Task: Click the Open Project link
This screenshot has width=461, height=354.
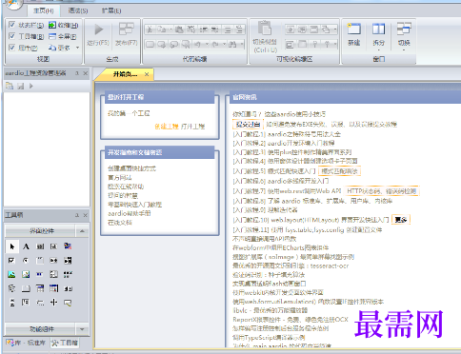Action: (192, 127)
